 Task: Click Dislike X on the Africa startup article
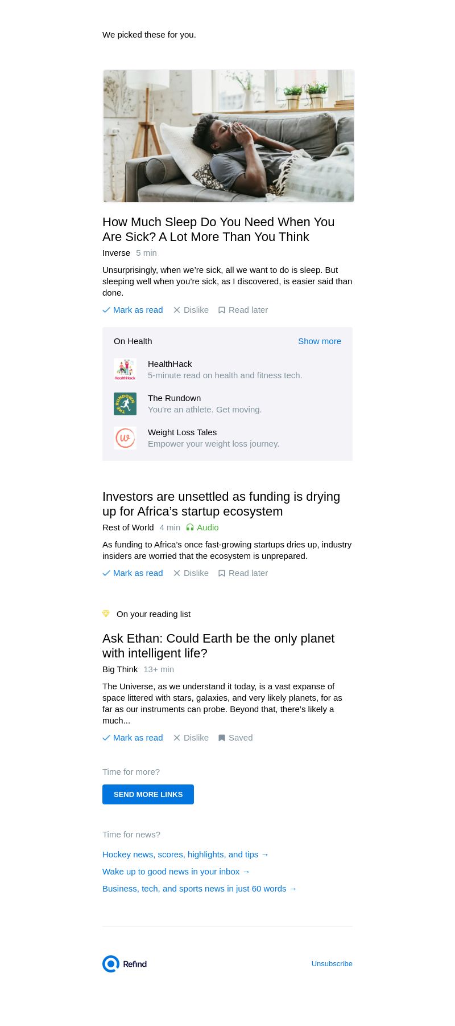pyautogui.click(x=177, y=573)
